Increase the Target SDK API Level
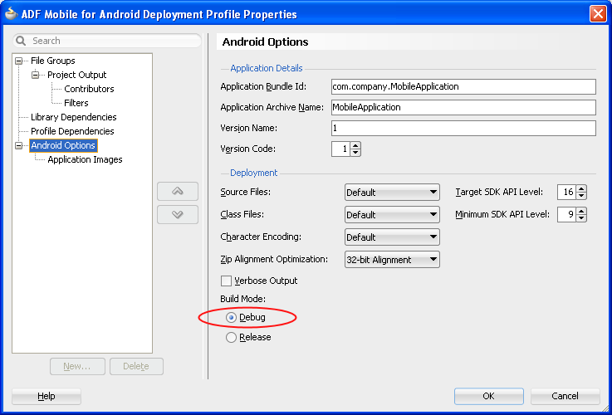The height and width of the screenshot is (415, 612). [581, 188]
